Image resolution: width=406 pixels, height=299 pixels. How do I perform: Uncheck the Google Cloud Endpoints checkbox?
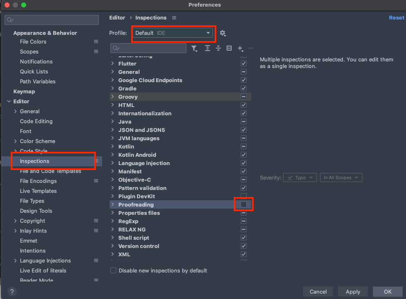(244, 80)
